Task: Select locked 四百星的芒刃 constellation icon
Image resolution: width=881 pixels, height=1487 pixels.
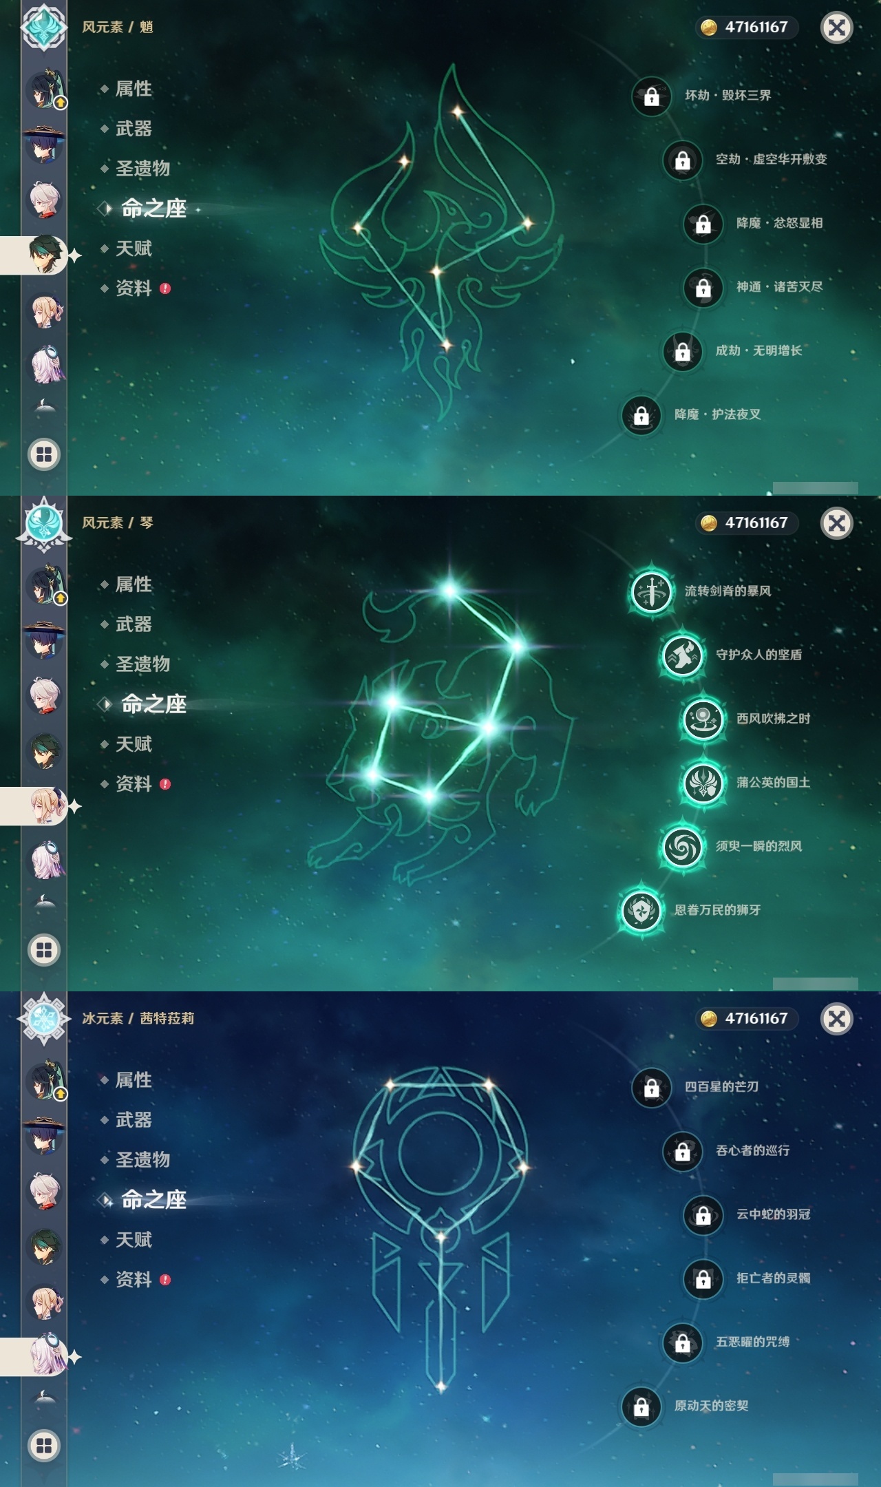Action: 651,1087
